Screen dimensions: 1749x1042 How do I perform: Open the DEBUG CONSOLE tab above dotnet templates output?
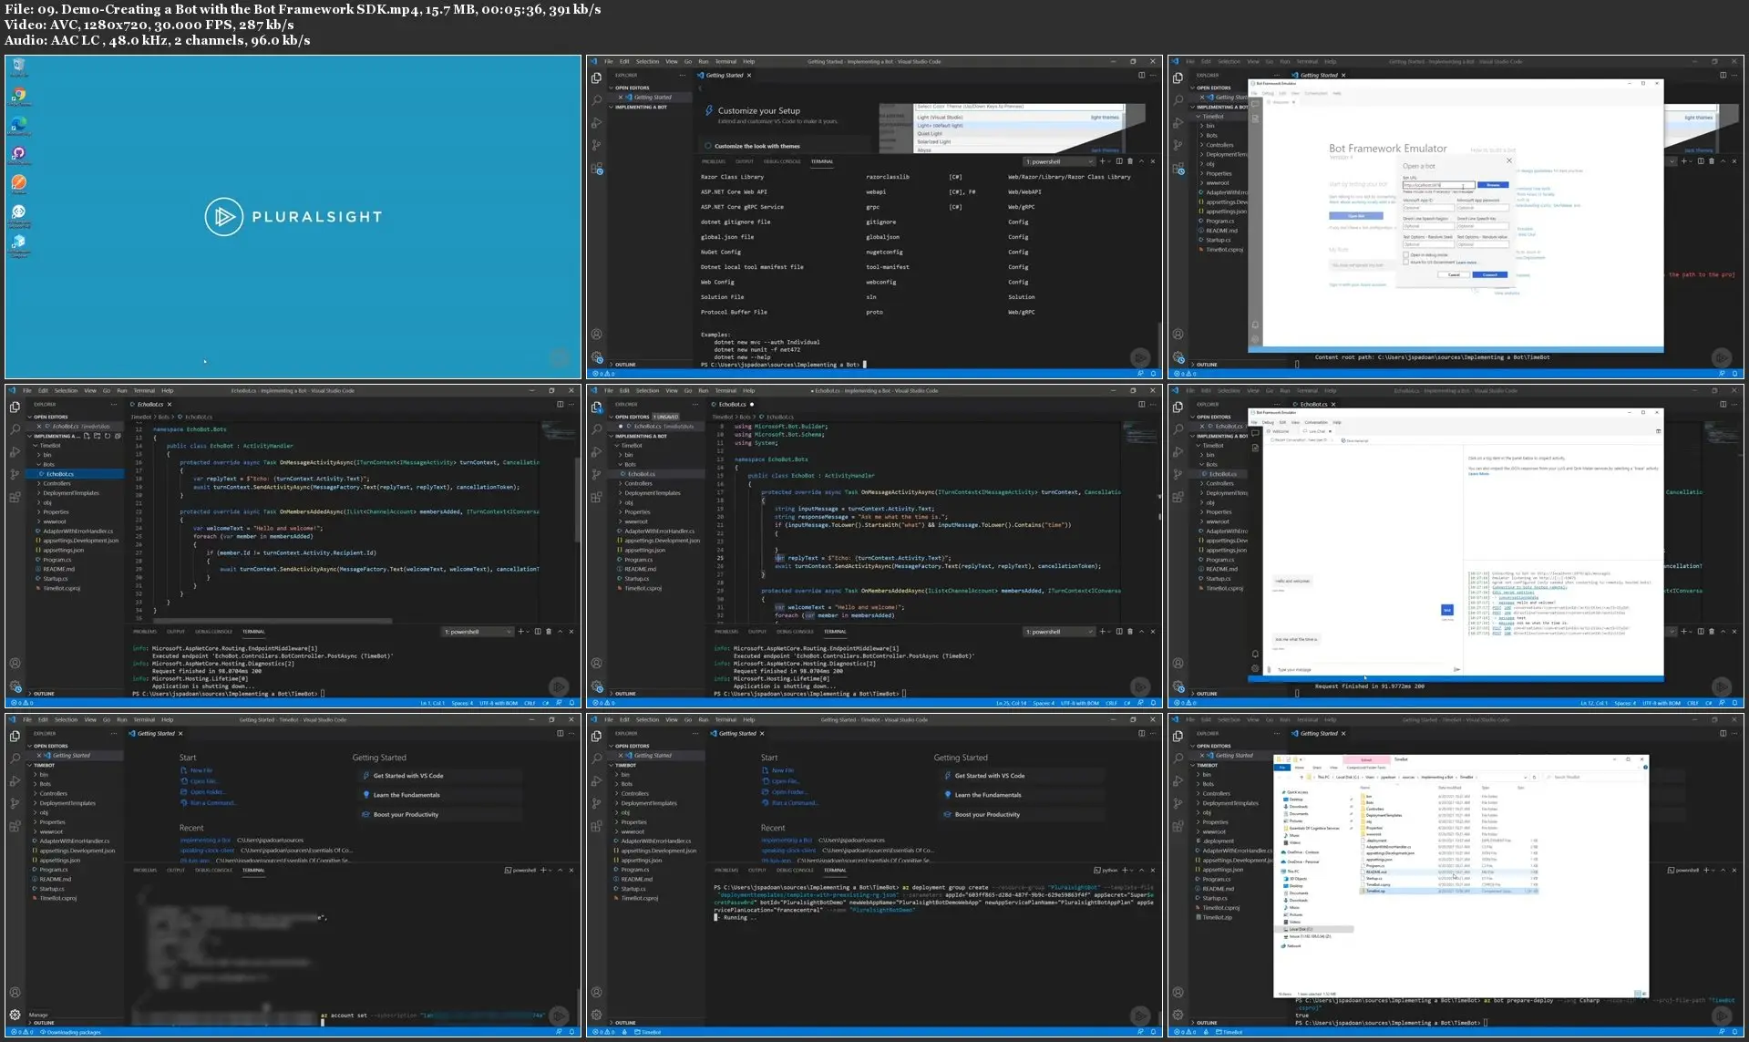[x=782, y=161]
